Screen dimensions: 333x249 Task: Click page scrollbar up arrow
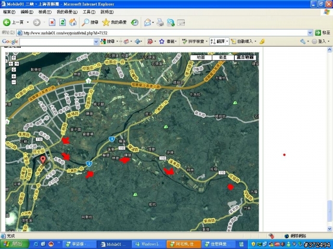[x=329, y=50]
